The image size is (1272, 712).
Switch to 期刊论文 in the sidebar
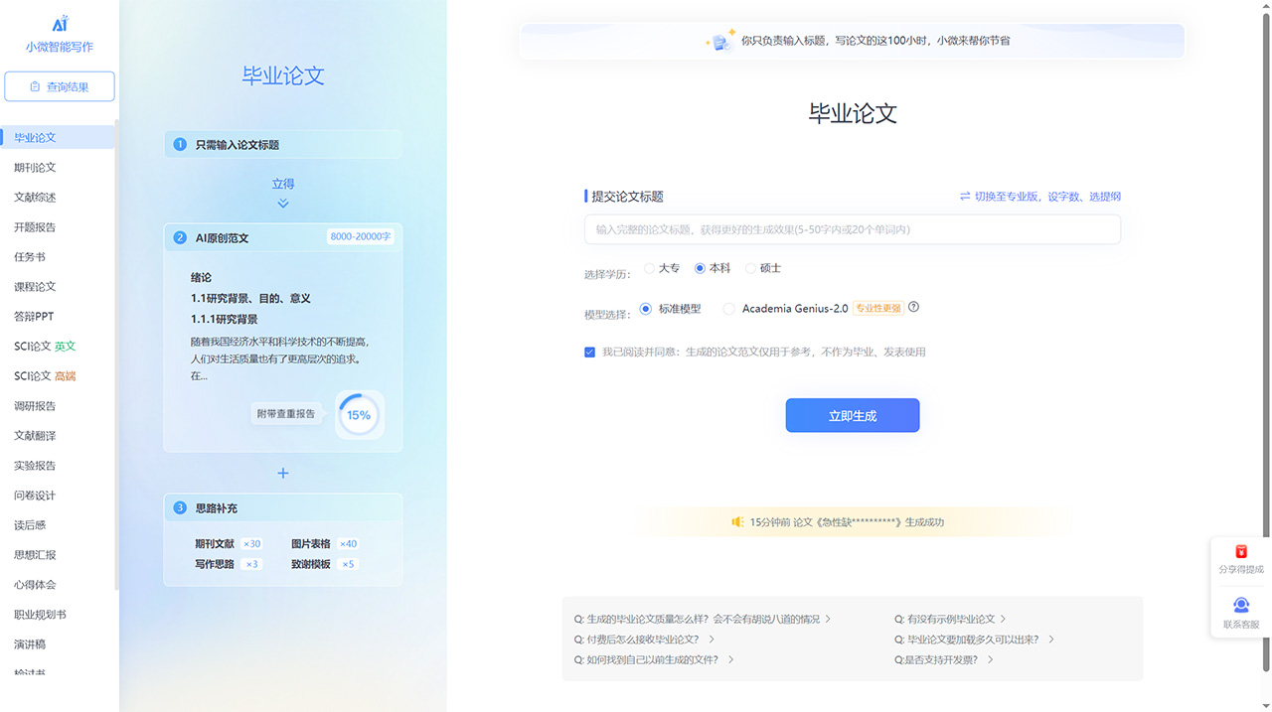(37, 167)
